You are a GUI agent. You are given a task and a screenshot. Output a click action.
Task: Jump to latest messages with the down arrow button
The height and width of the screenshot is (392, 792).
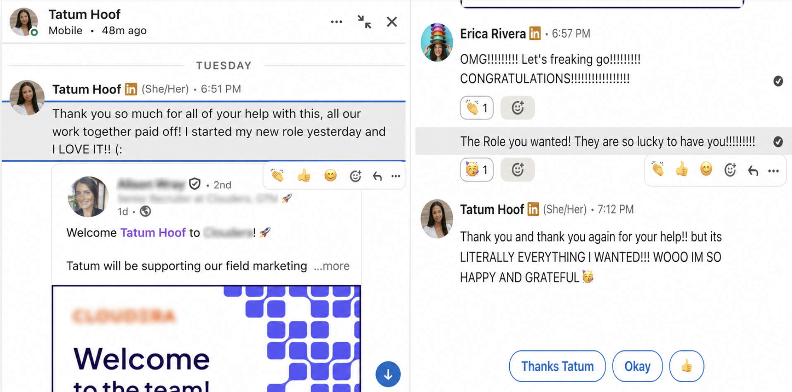(x=388, y=374)
